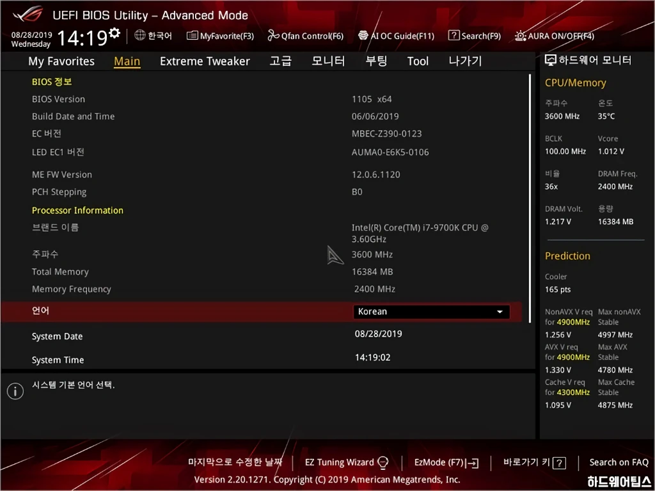Click Memory Frequency label

72,289
